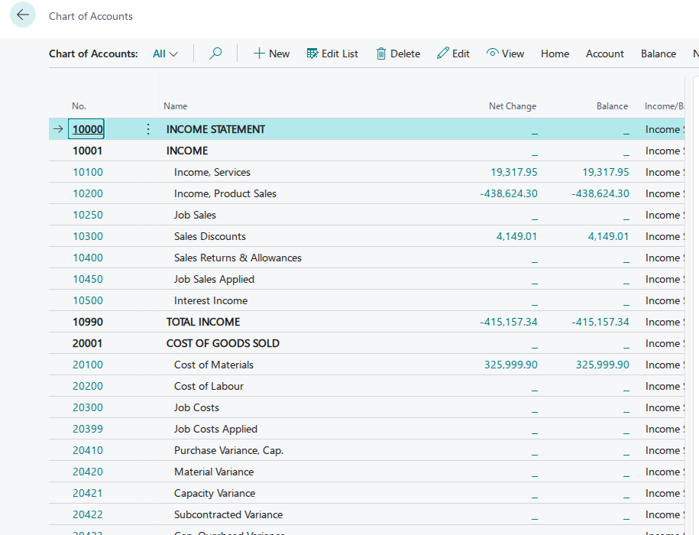The width and height of the screenshot is (699, 535).
Task: Select the Interest Income cell
Action: click(211, 300)
